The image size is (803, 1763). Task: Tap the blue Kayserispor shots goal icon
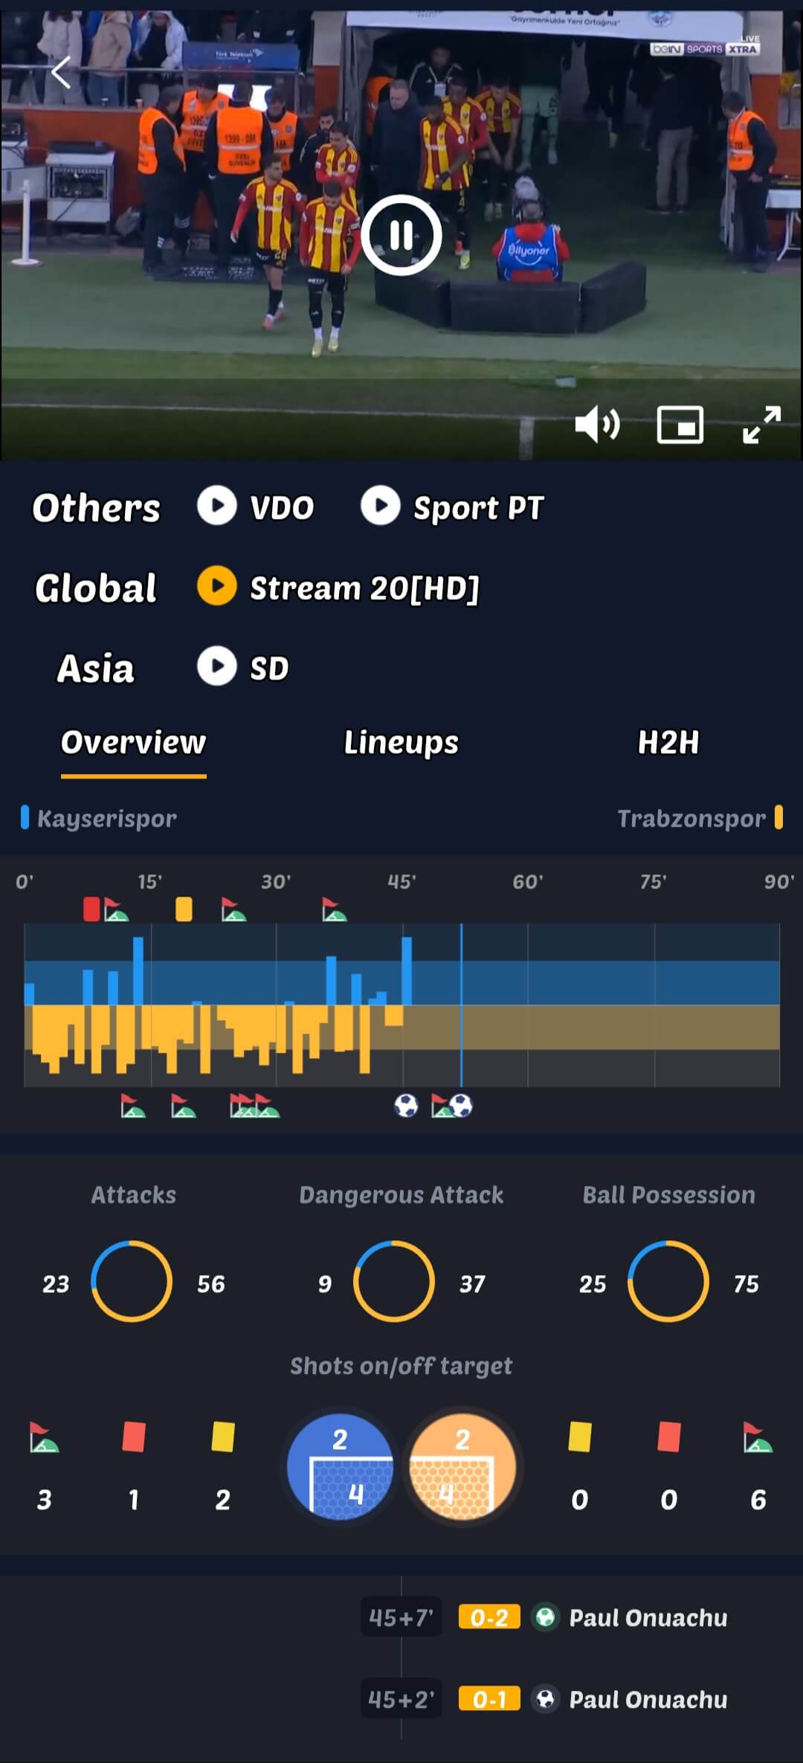point(341,1466)
